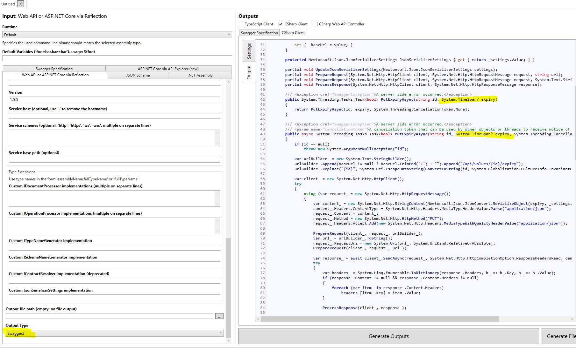Image resolution: width=576 pixels, height=350 pixels.
Task: Enable the TypeScript Client checkbox
Action: coord(241,24)
